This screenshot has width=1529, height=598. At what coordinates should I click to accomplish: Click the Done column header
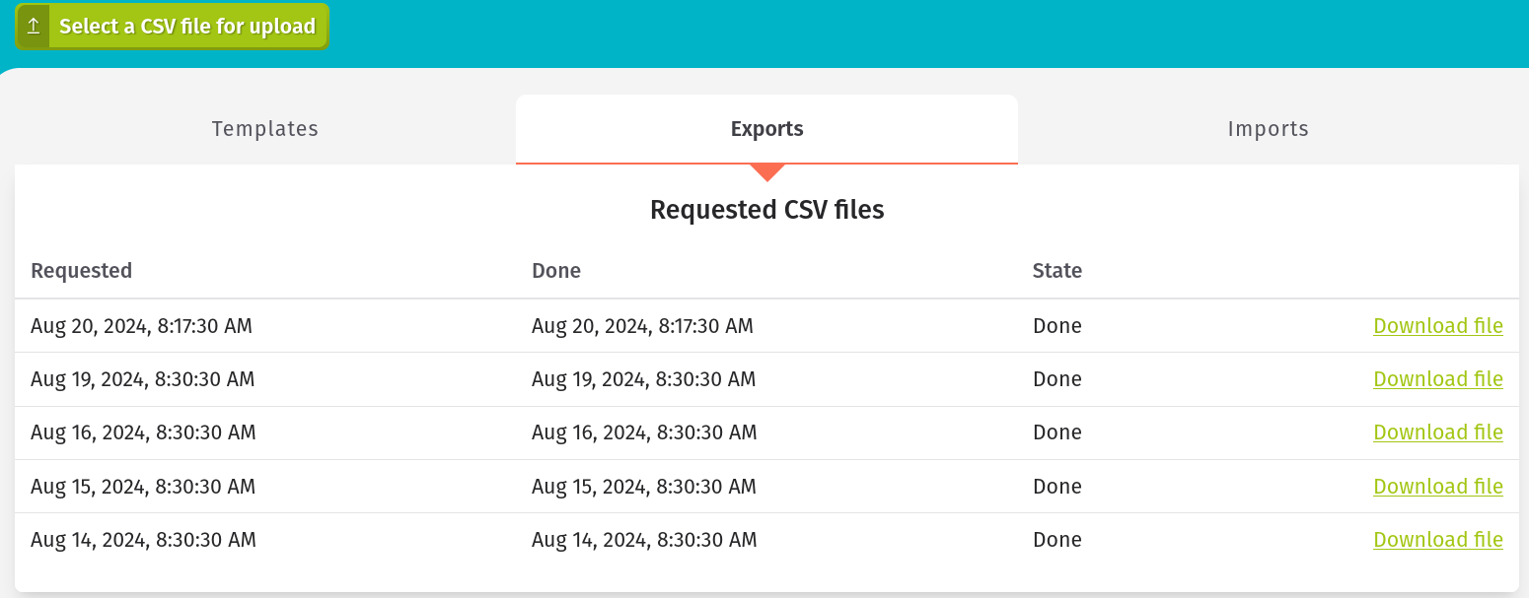pyautogui.click(x=556, y=271)
